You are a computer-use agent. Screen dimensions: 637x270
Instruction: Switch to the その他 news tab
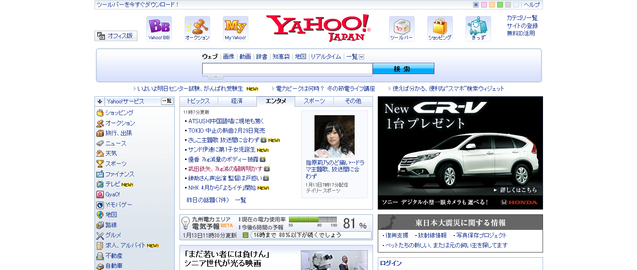353,101
